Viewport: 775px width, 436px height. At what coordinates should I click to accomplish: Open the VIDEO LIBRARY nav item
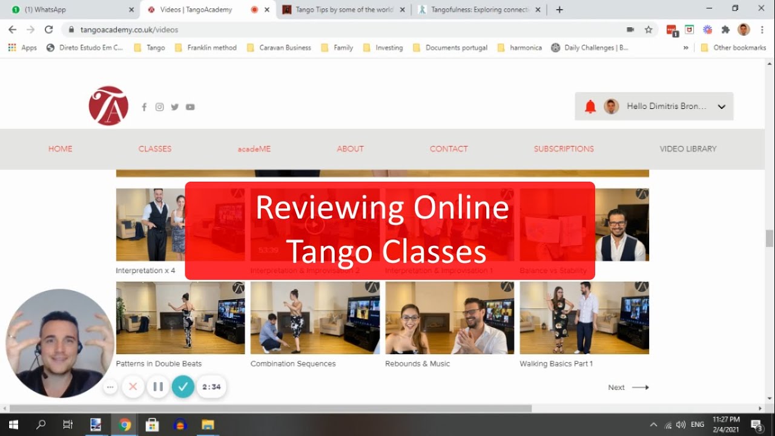(688, 149)
